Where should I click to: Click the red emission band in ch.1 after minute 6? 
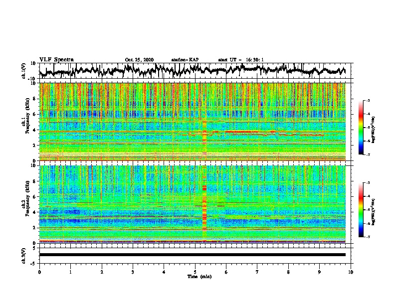click(x=241, y=132)
